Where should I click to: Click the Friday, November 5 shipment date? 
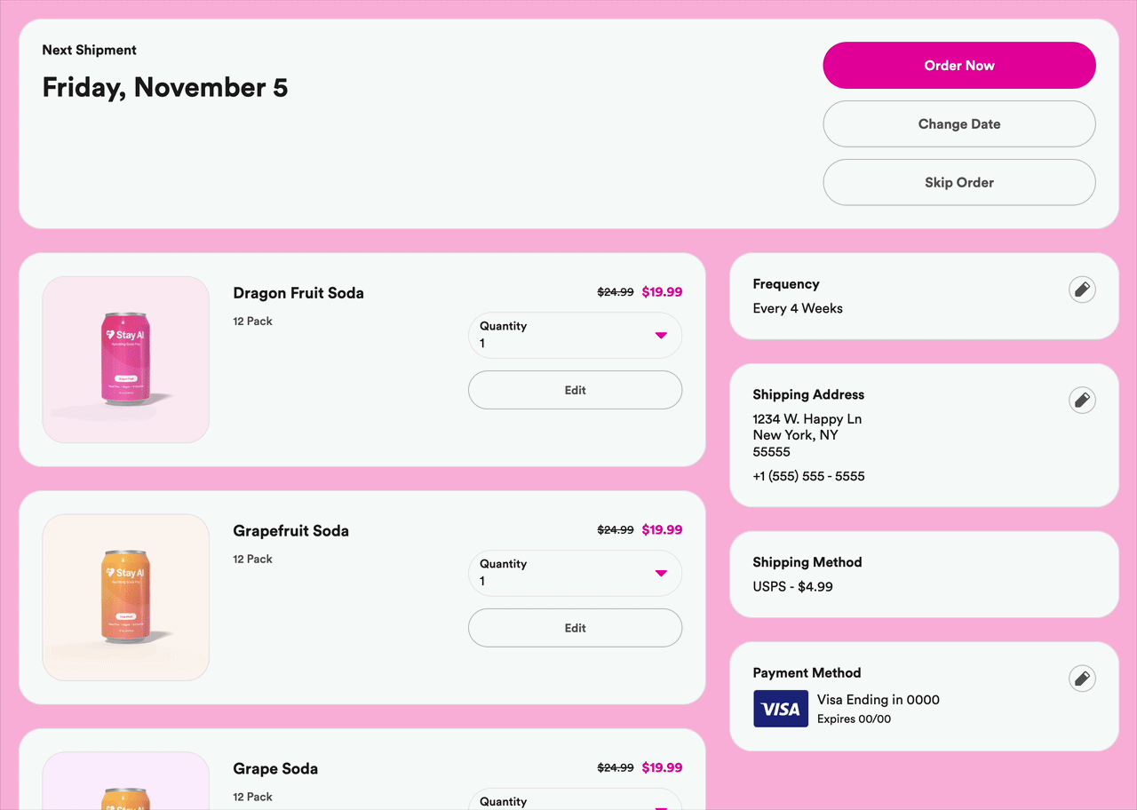pyautogui.click(x=165, y=88)
